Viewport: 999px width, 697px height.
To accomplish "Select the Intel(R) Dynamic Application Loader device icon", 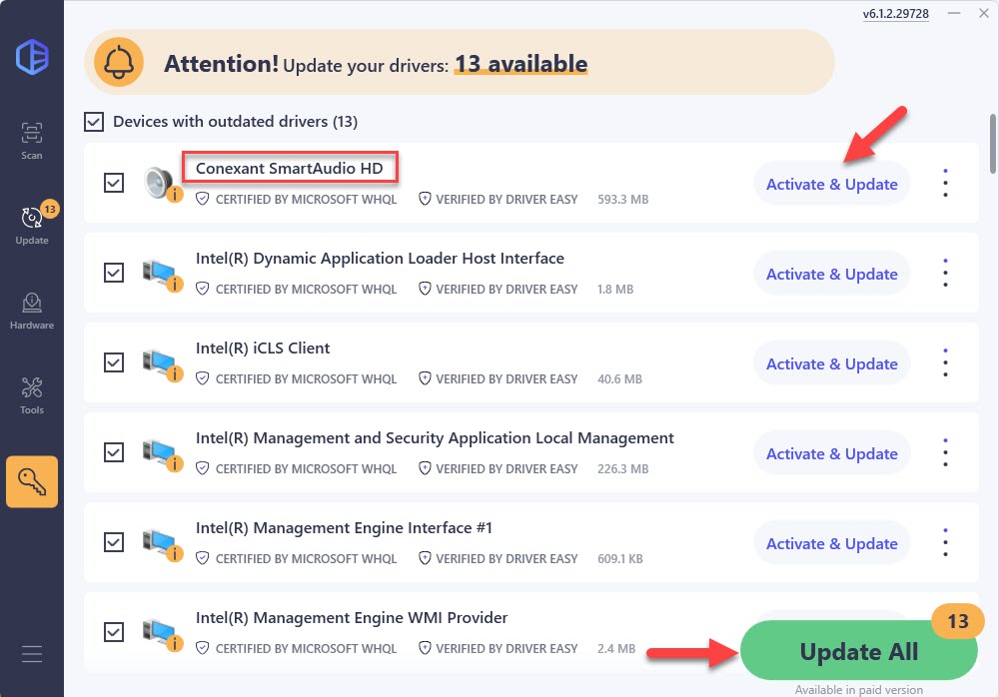I will point(161,273).
